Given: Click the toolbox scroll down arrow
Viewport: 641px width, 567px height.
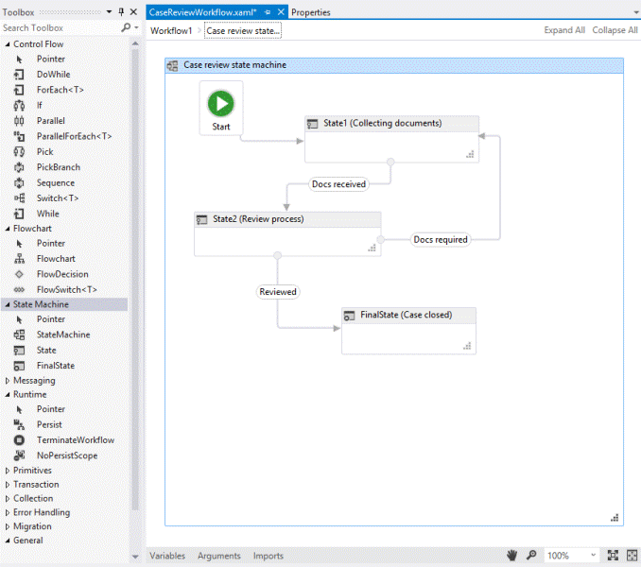Looking at the screenshot, I should 135,557.
